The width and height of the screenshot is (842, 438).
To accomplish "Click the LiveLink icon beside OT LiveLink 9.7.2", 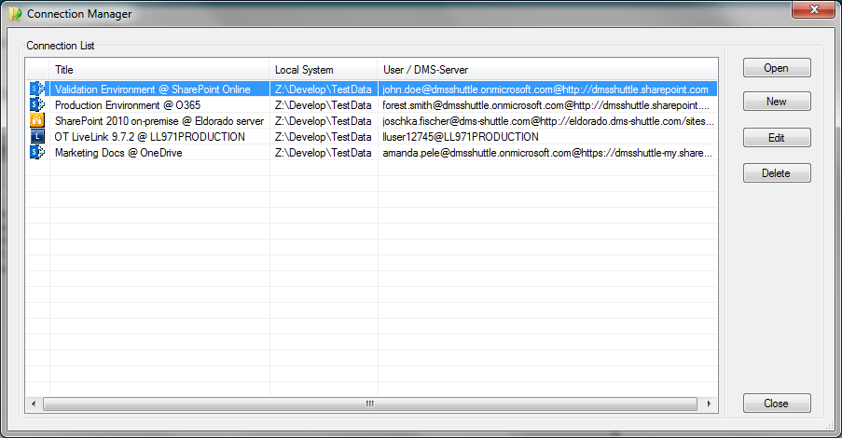I will (x=37, y=136).
